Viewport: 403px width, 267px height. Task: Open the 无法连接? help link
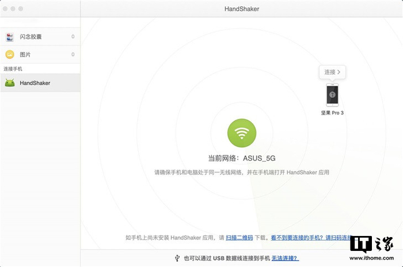(285, 258)
